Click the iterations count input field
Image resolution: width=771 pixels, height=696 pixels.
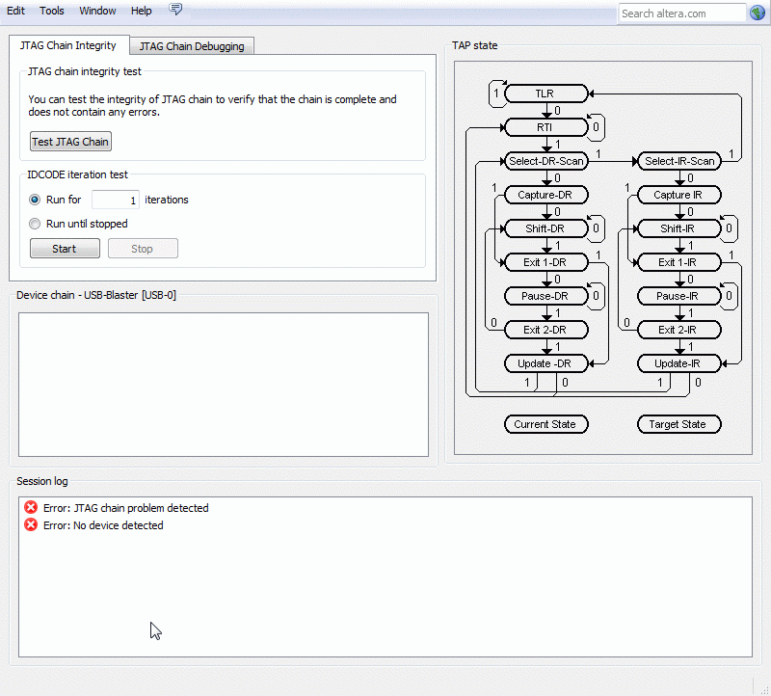coord(116,200)
